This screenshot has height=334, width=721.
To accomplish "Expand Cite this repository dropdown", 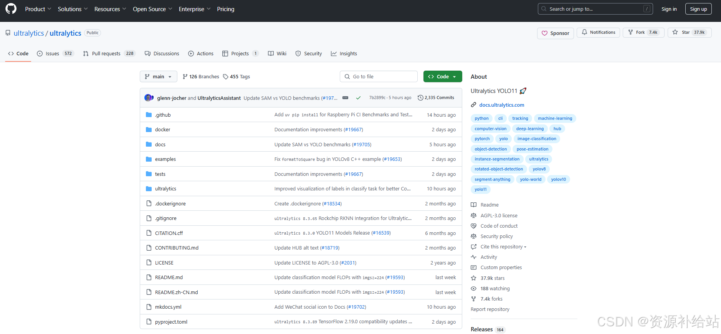I will point(503,247).
